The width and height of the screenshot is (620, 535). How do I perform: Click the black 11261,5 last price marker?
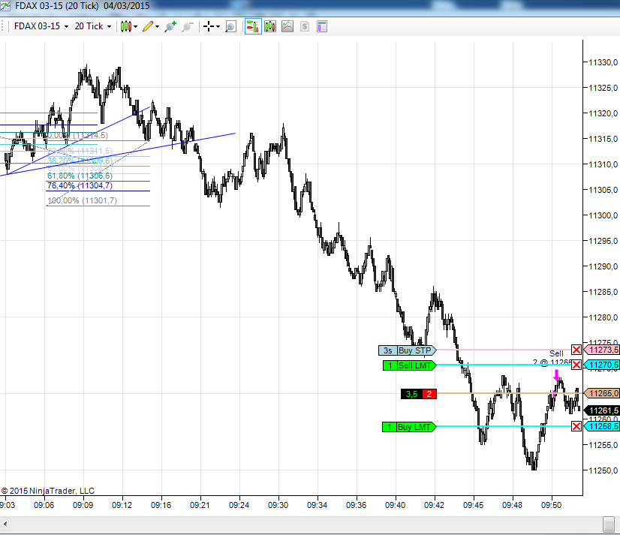pos(602,410)
